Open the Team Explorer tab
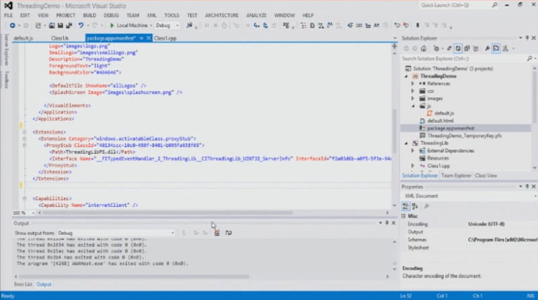The width and height of the screenshot is (538, 300). coord(456,176)
